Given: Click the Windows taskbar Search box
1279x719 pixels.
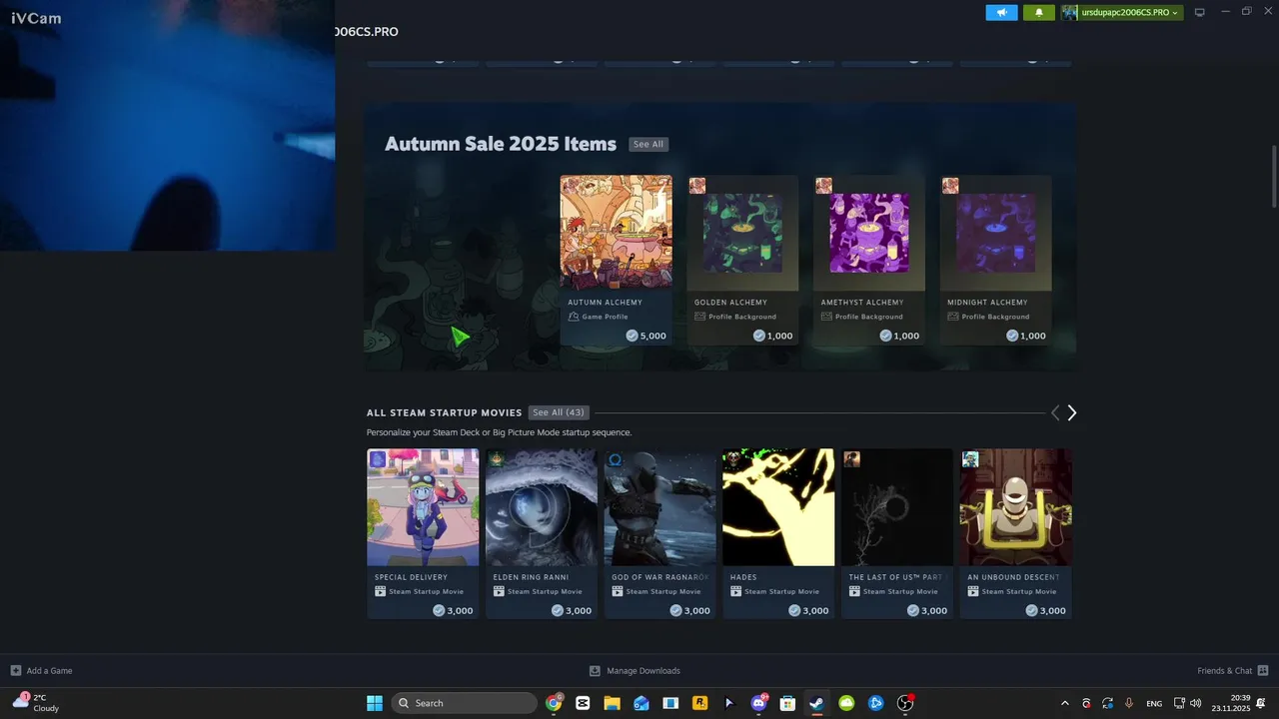Looking at the screenshot, I should tap(464, 703).
